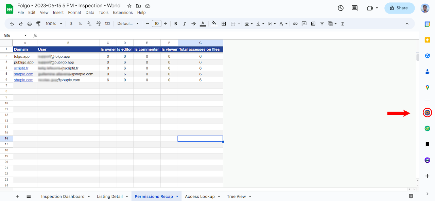This screenshot has height=201, width=435.
Task: Open more number formats (123)
Action: pos(107,24)
